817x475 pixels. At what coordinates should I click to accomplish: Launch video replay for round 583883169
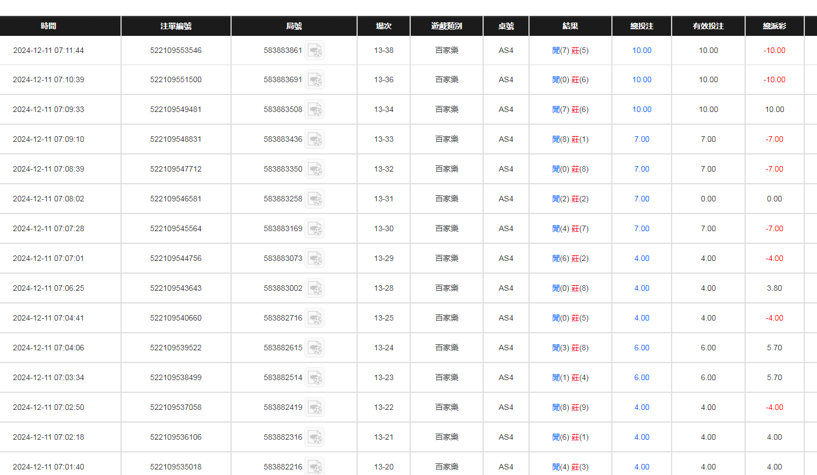tap(315, 229)
